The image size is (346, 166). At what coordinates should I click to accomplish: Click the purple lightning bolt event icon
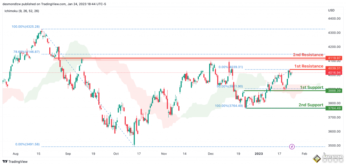point(292,146)
